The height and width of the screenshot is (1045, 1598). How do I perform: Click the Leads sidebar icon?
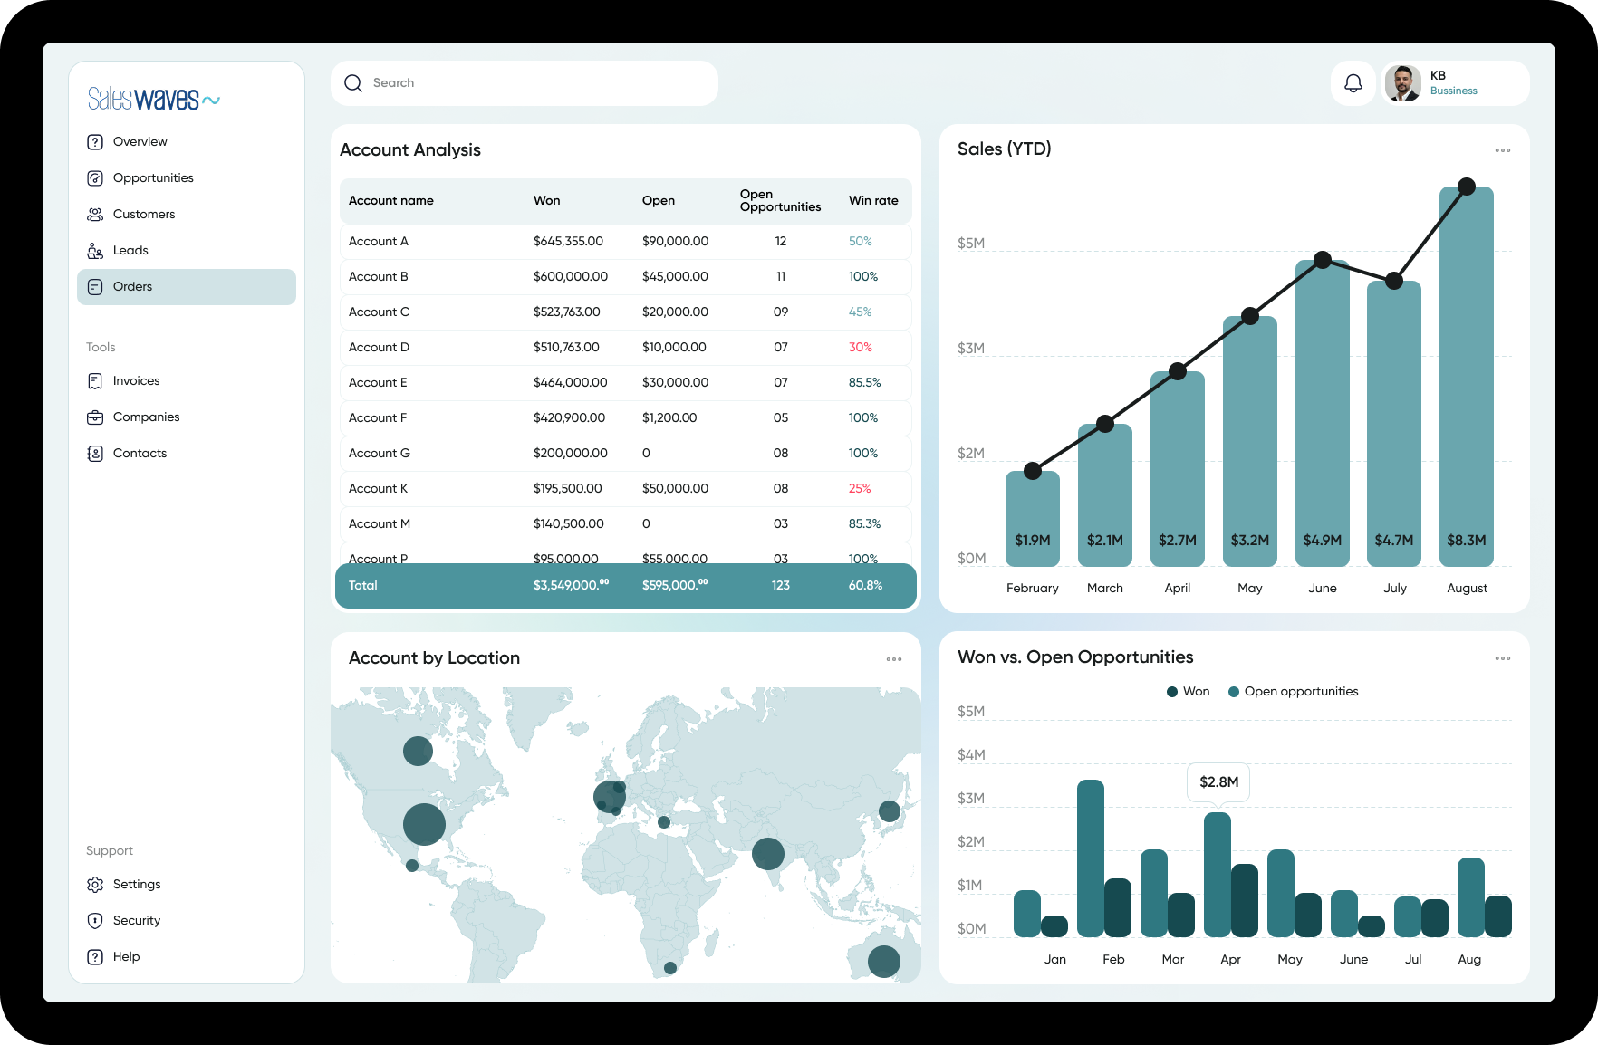tap(95, 251)
